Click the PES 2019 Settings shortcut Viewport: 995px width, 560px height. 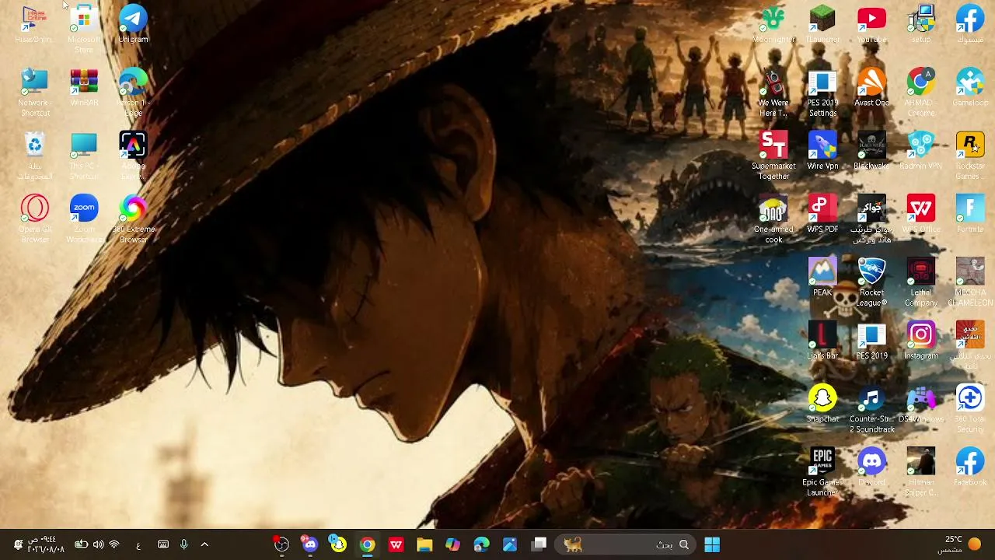[x=822, y=93]
